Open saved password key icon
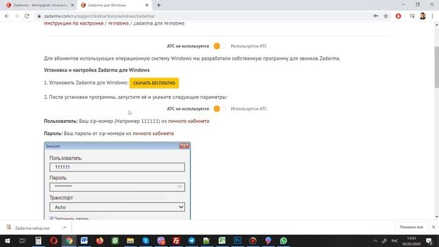Viewport: 439px width, 247px height. 376,16
